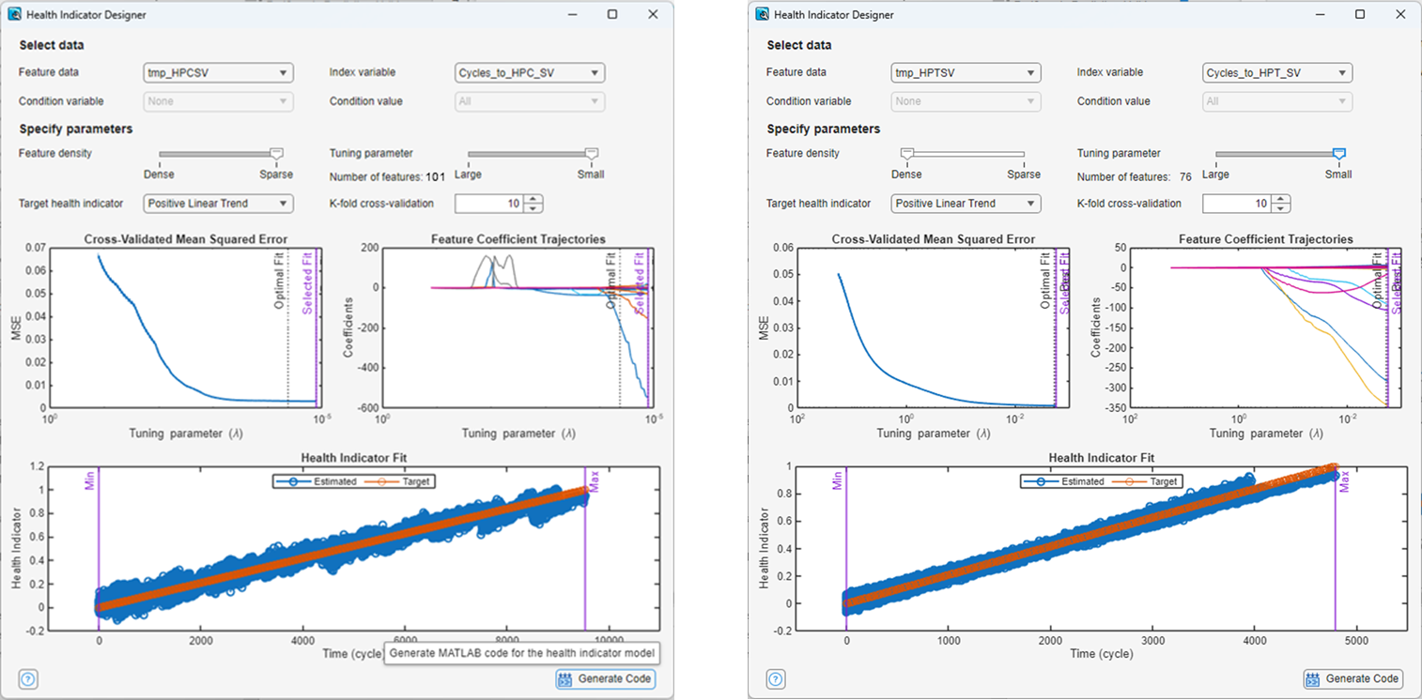Open the tmp_HPTSV feature data dropdown
The image size is (1422, 700).
click(x=966, y=73)
